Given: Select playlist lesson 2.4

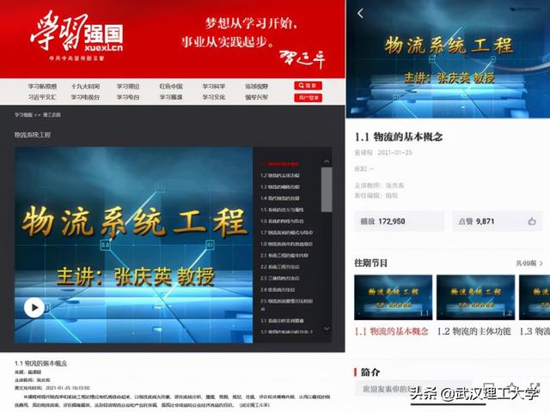Looking at the screenshot, I should click(278, 290).
